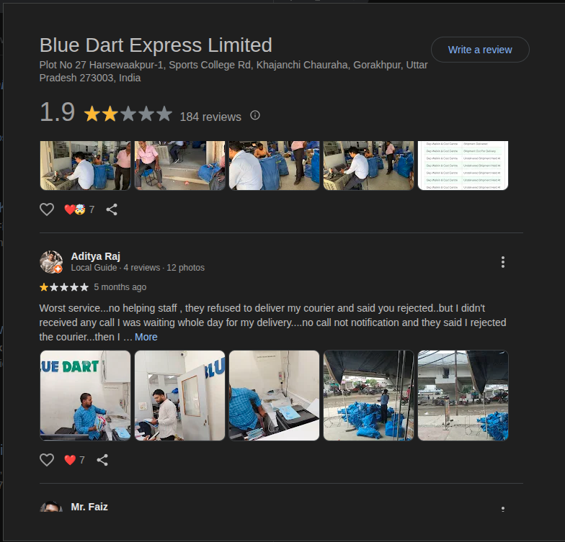Share the first review
The width and height of the screenshot is (565, 542).
click(x=112, y=209)
